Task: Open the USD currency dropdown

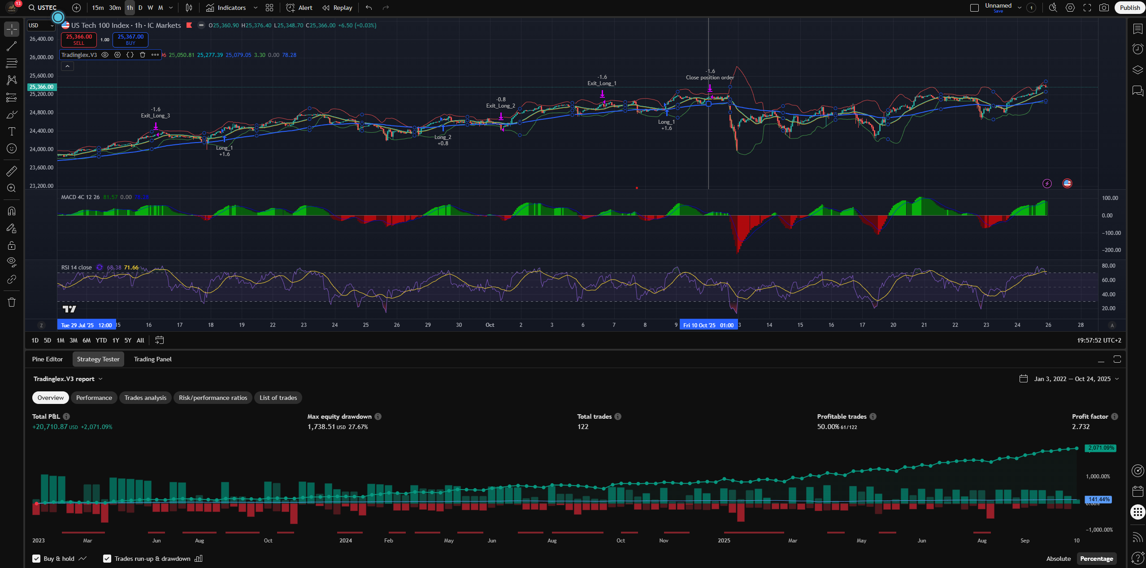Action: 41,26
